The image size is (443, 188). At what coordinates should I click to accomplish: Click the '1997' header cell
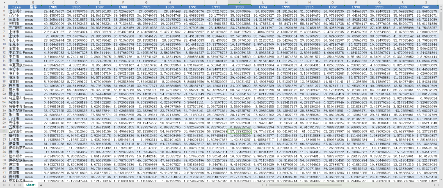tap(333, 7)
